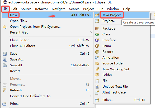The image size is (155, 108).
Task: Open the Run menu
Action: coord(100,9)
